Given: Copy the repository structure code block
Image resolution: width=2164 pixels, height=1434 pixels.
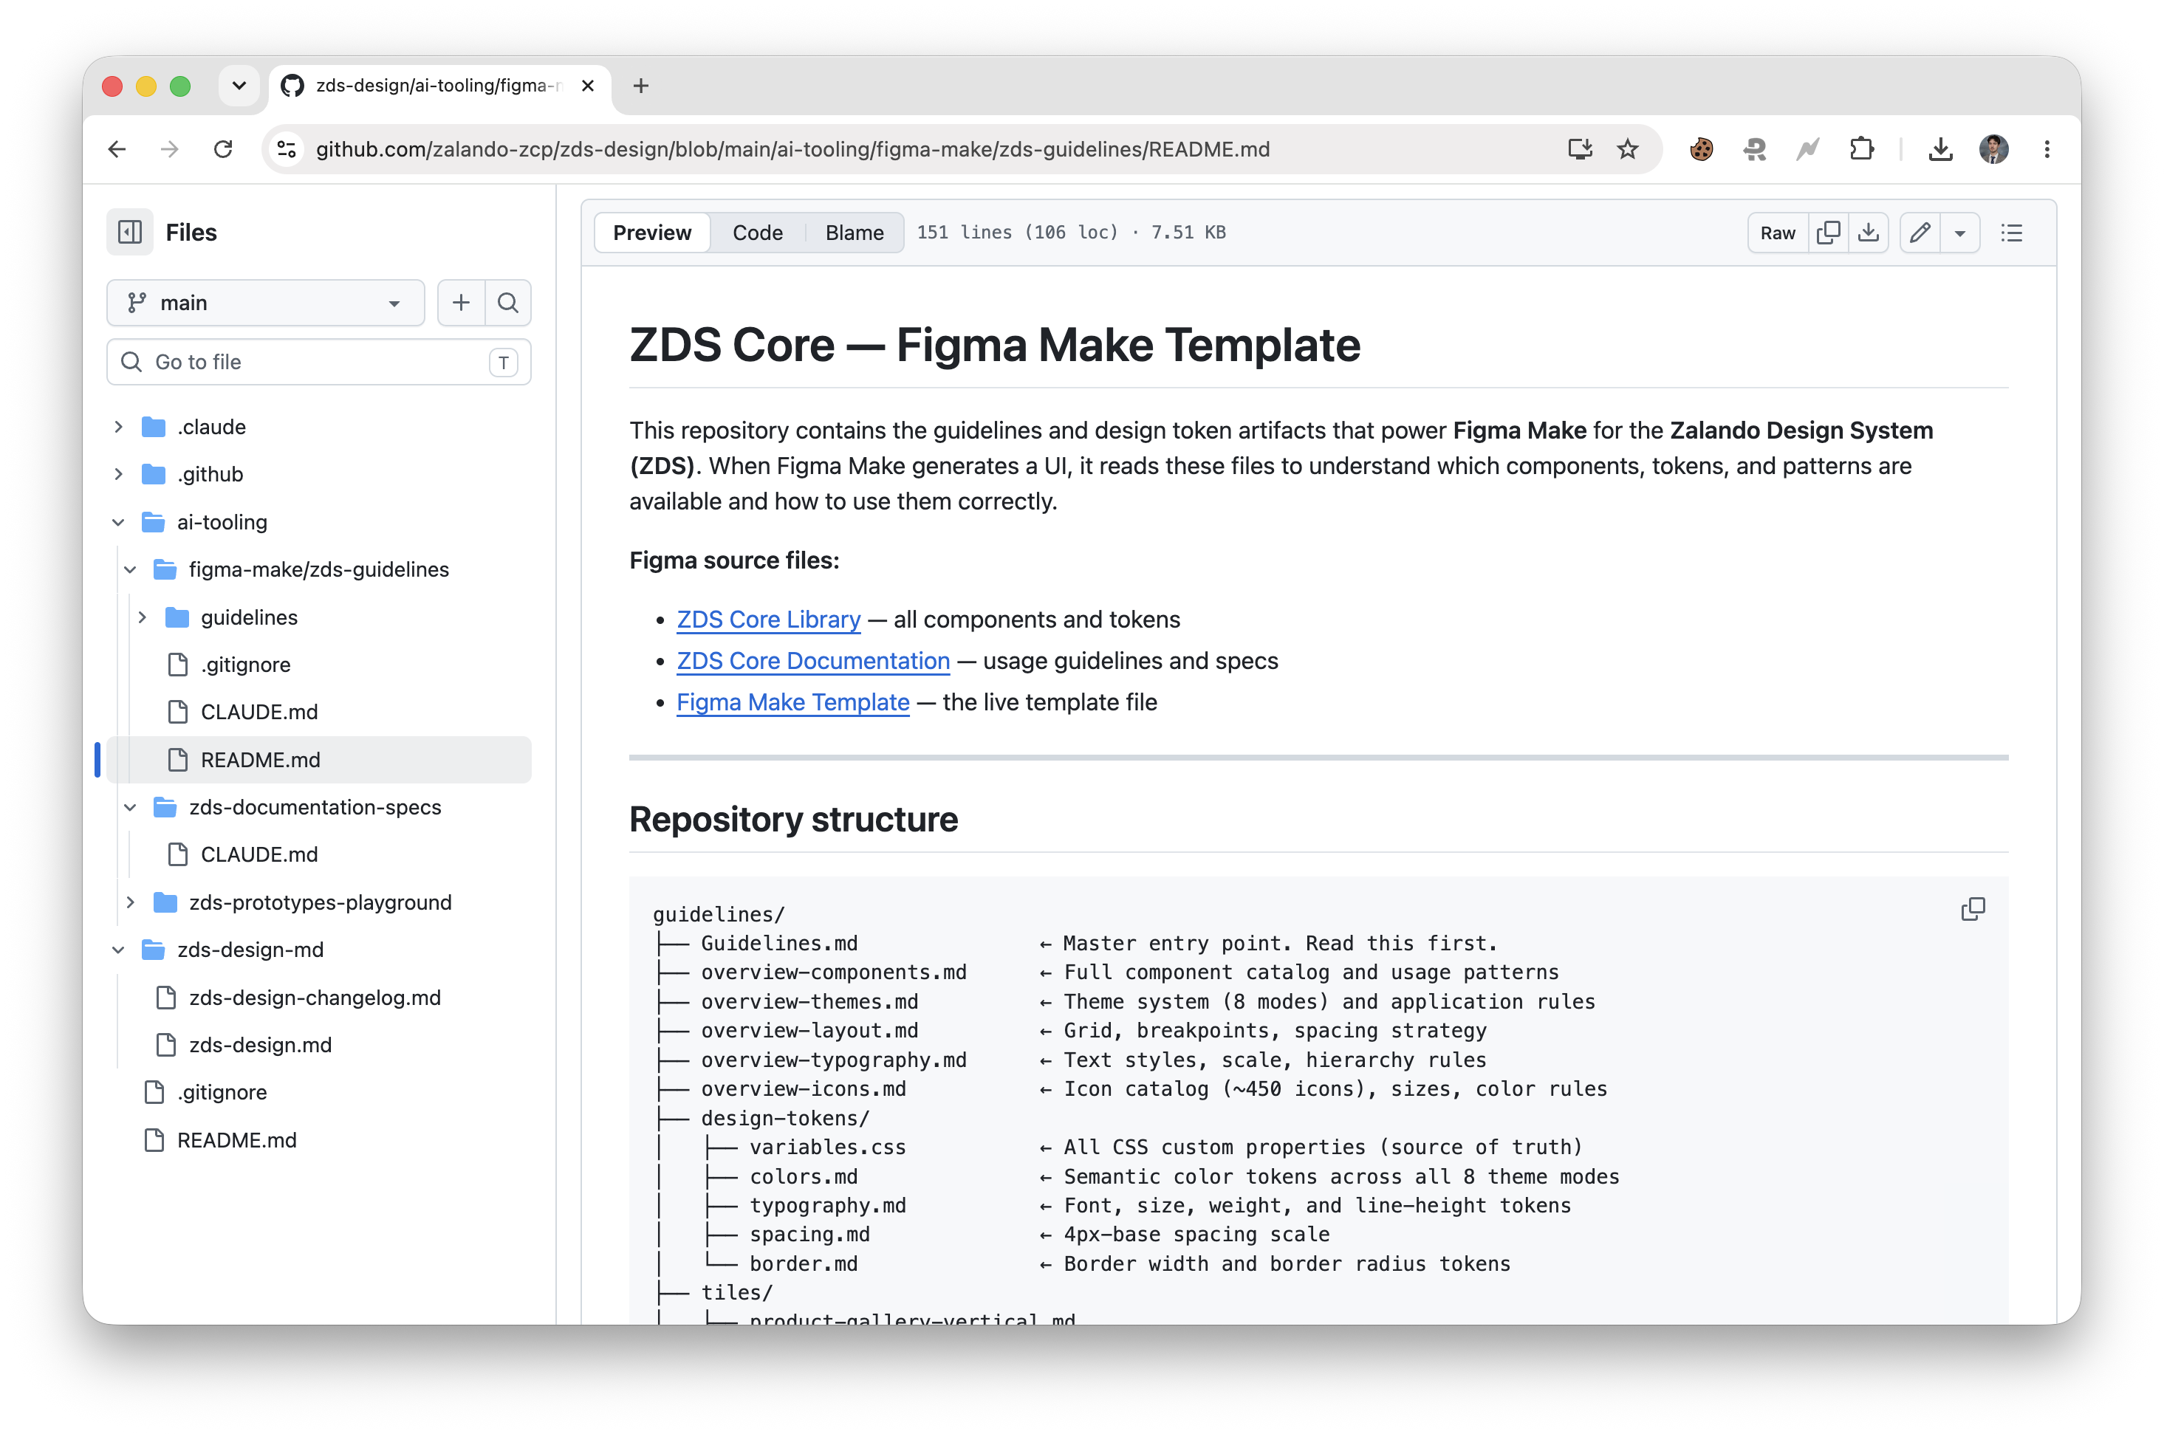Looking at the screenshot, I should (x=1973, y=909).
